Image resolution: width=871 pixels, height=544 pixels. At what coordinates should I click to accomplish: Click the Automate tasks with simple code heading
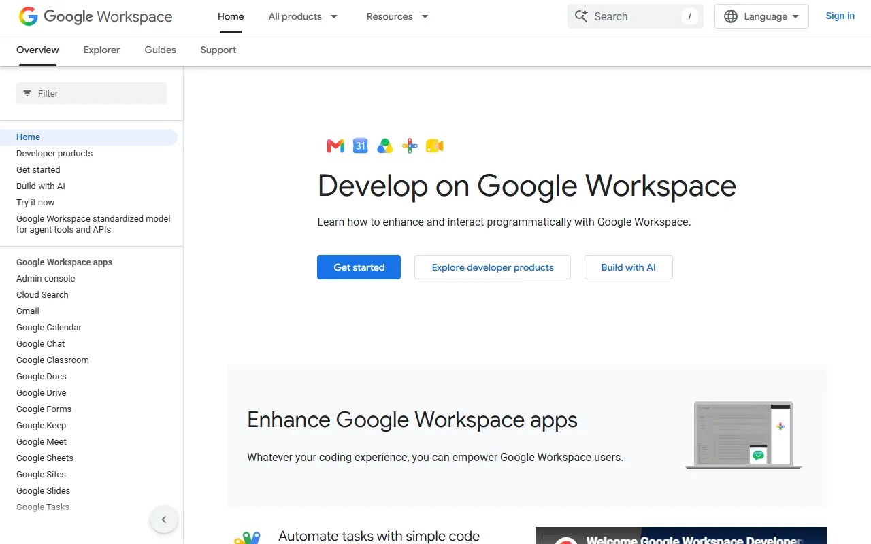click(x=379, y=536)
